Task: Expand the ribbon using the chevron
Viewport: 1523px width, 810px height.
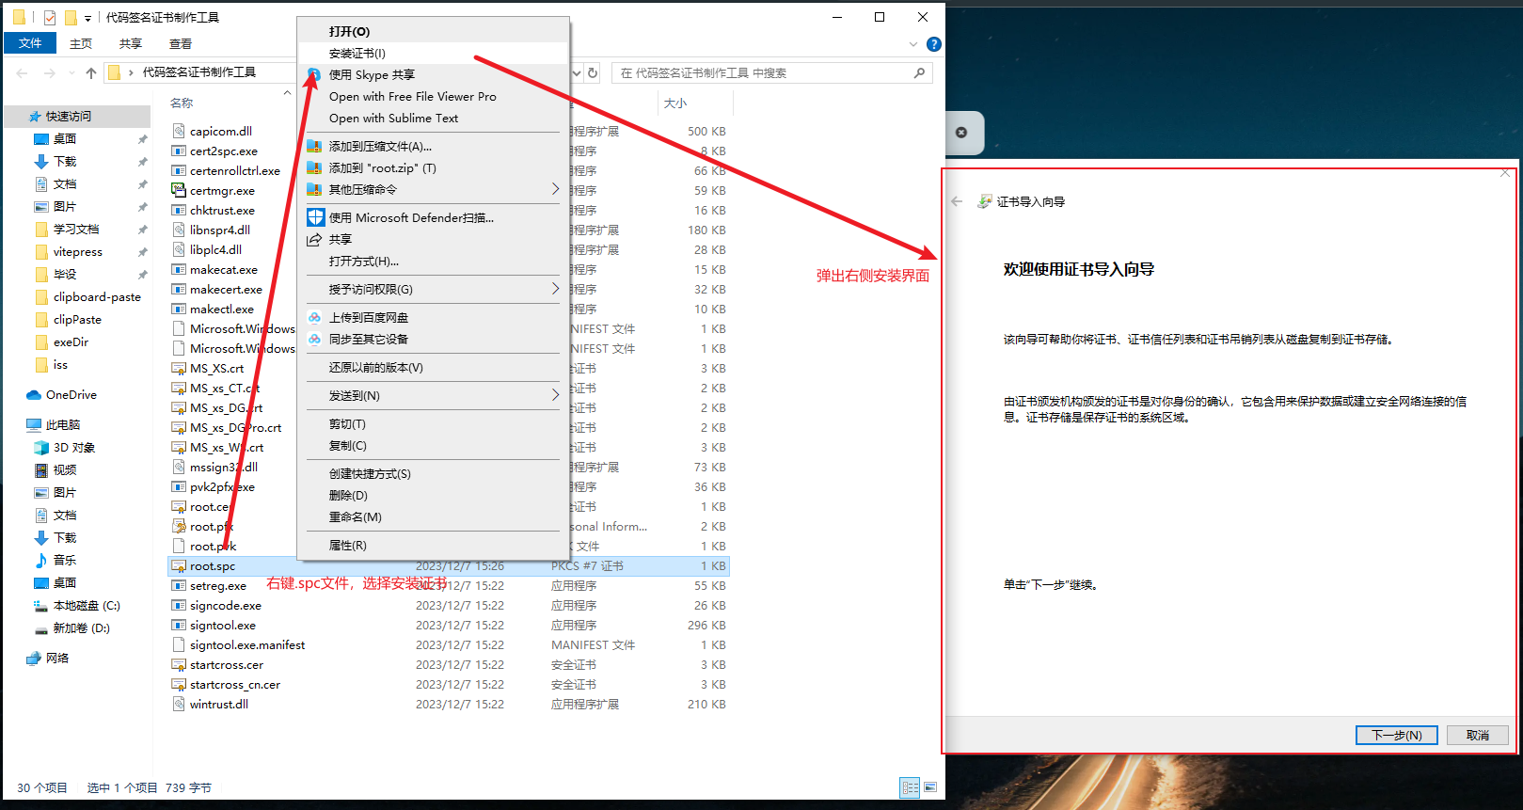Action: (912, 44)
